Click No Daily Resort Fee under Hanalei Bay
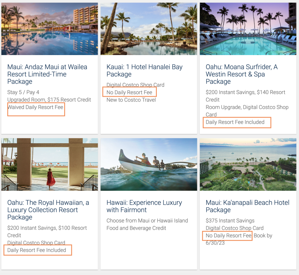299x275 pixels. click(x=129, y=92)
